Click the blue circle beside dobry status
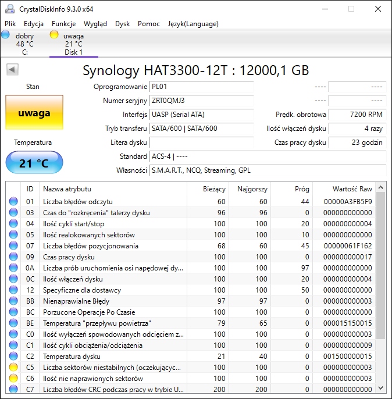 [x=5, y=35]
